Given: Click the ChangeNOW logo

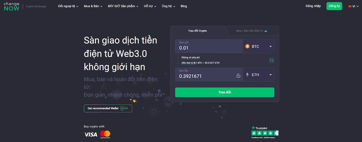Looking at the screenshot, I should 12,6.
